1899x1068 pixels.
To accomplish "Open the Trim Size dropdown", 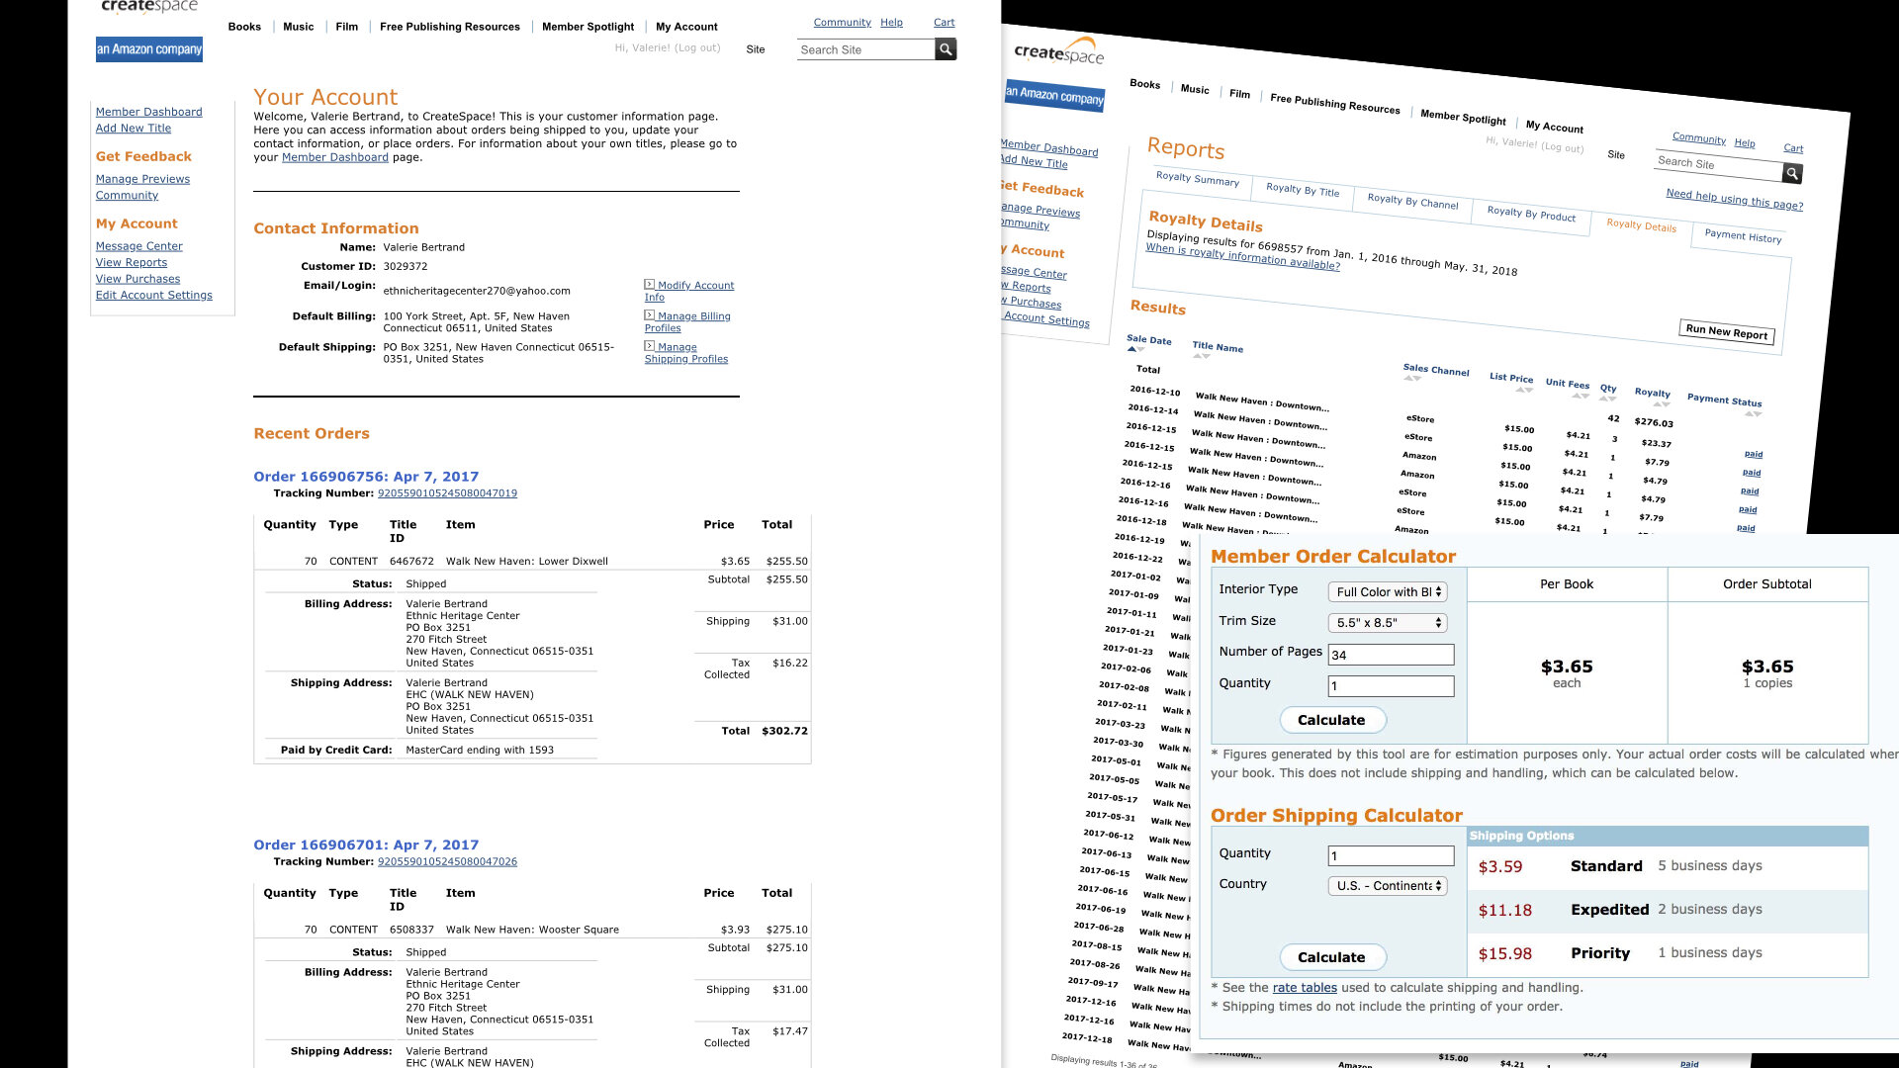I will pyautogui.click(x=1388, y=622).
